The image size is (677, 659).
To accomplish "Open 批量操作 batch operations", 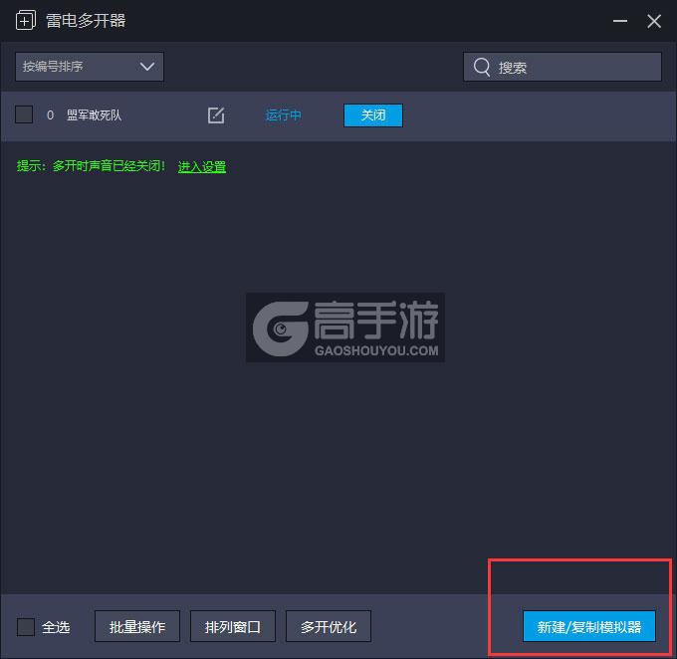I will 137,626.
